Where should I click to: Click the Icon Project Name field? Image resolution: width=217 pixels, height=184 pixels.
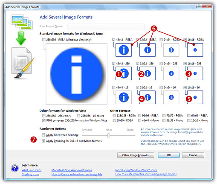click(106, 26)
